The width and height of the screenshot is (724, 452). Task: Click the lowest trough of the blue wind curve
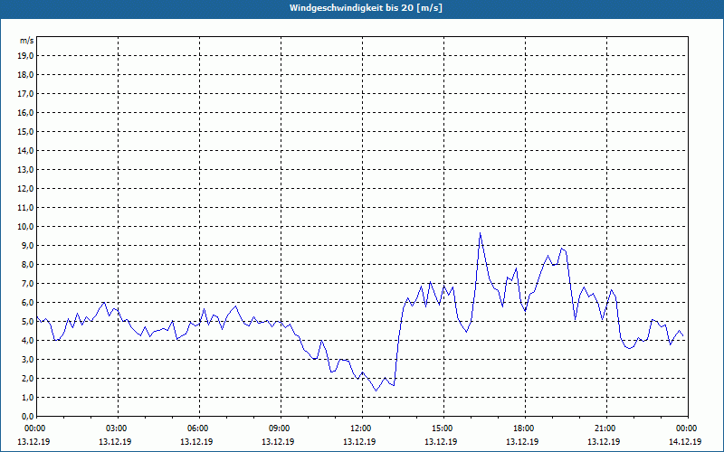tap(376, 391)
